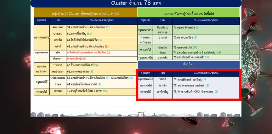Click (L) size tag on cluster 62 row
The height and width of the screenshot is (134, 272).
point(107,46)
